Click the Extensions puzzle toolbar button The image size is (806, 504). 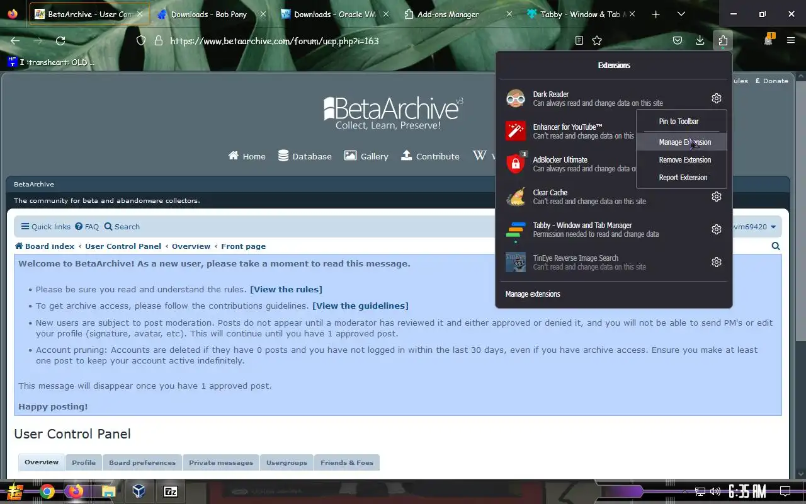click(x=722, y=40)
